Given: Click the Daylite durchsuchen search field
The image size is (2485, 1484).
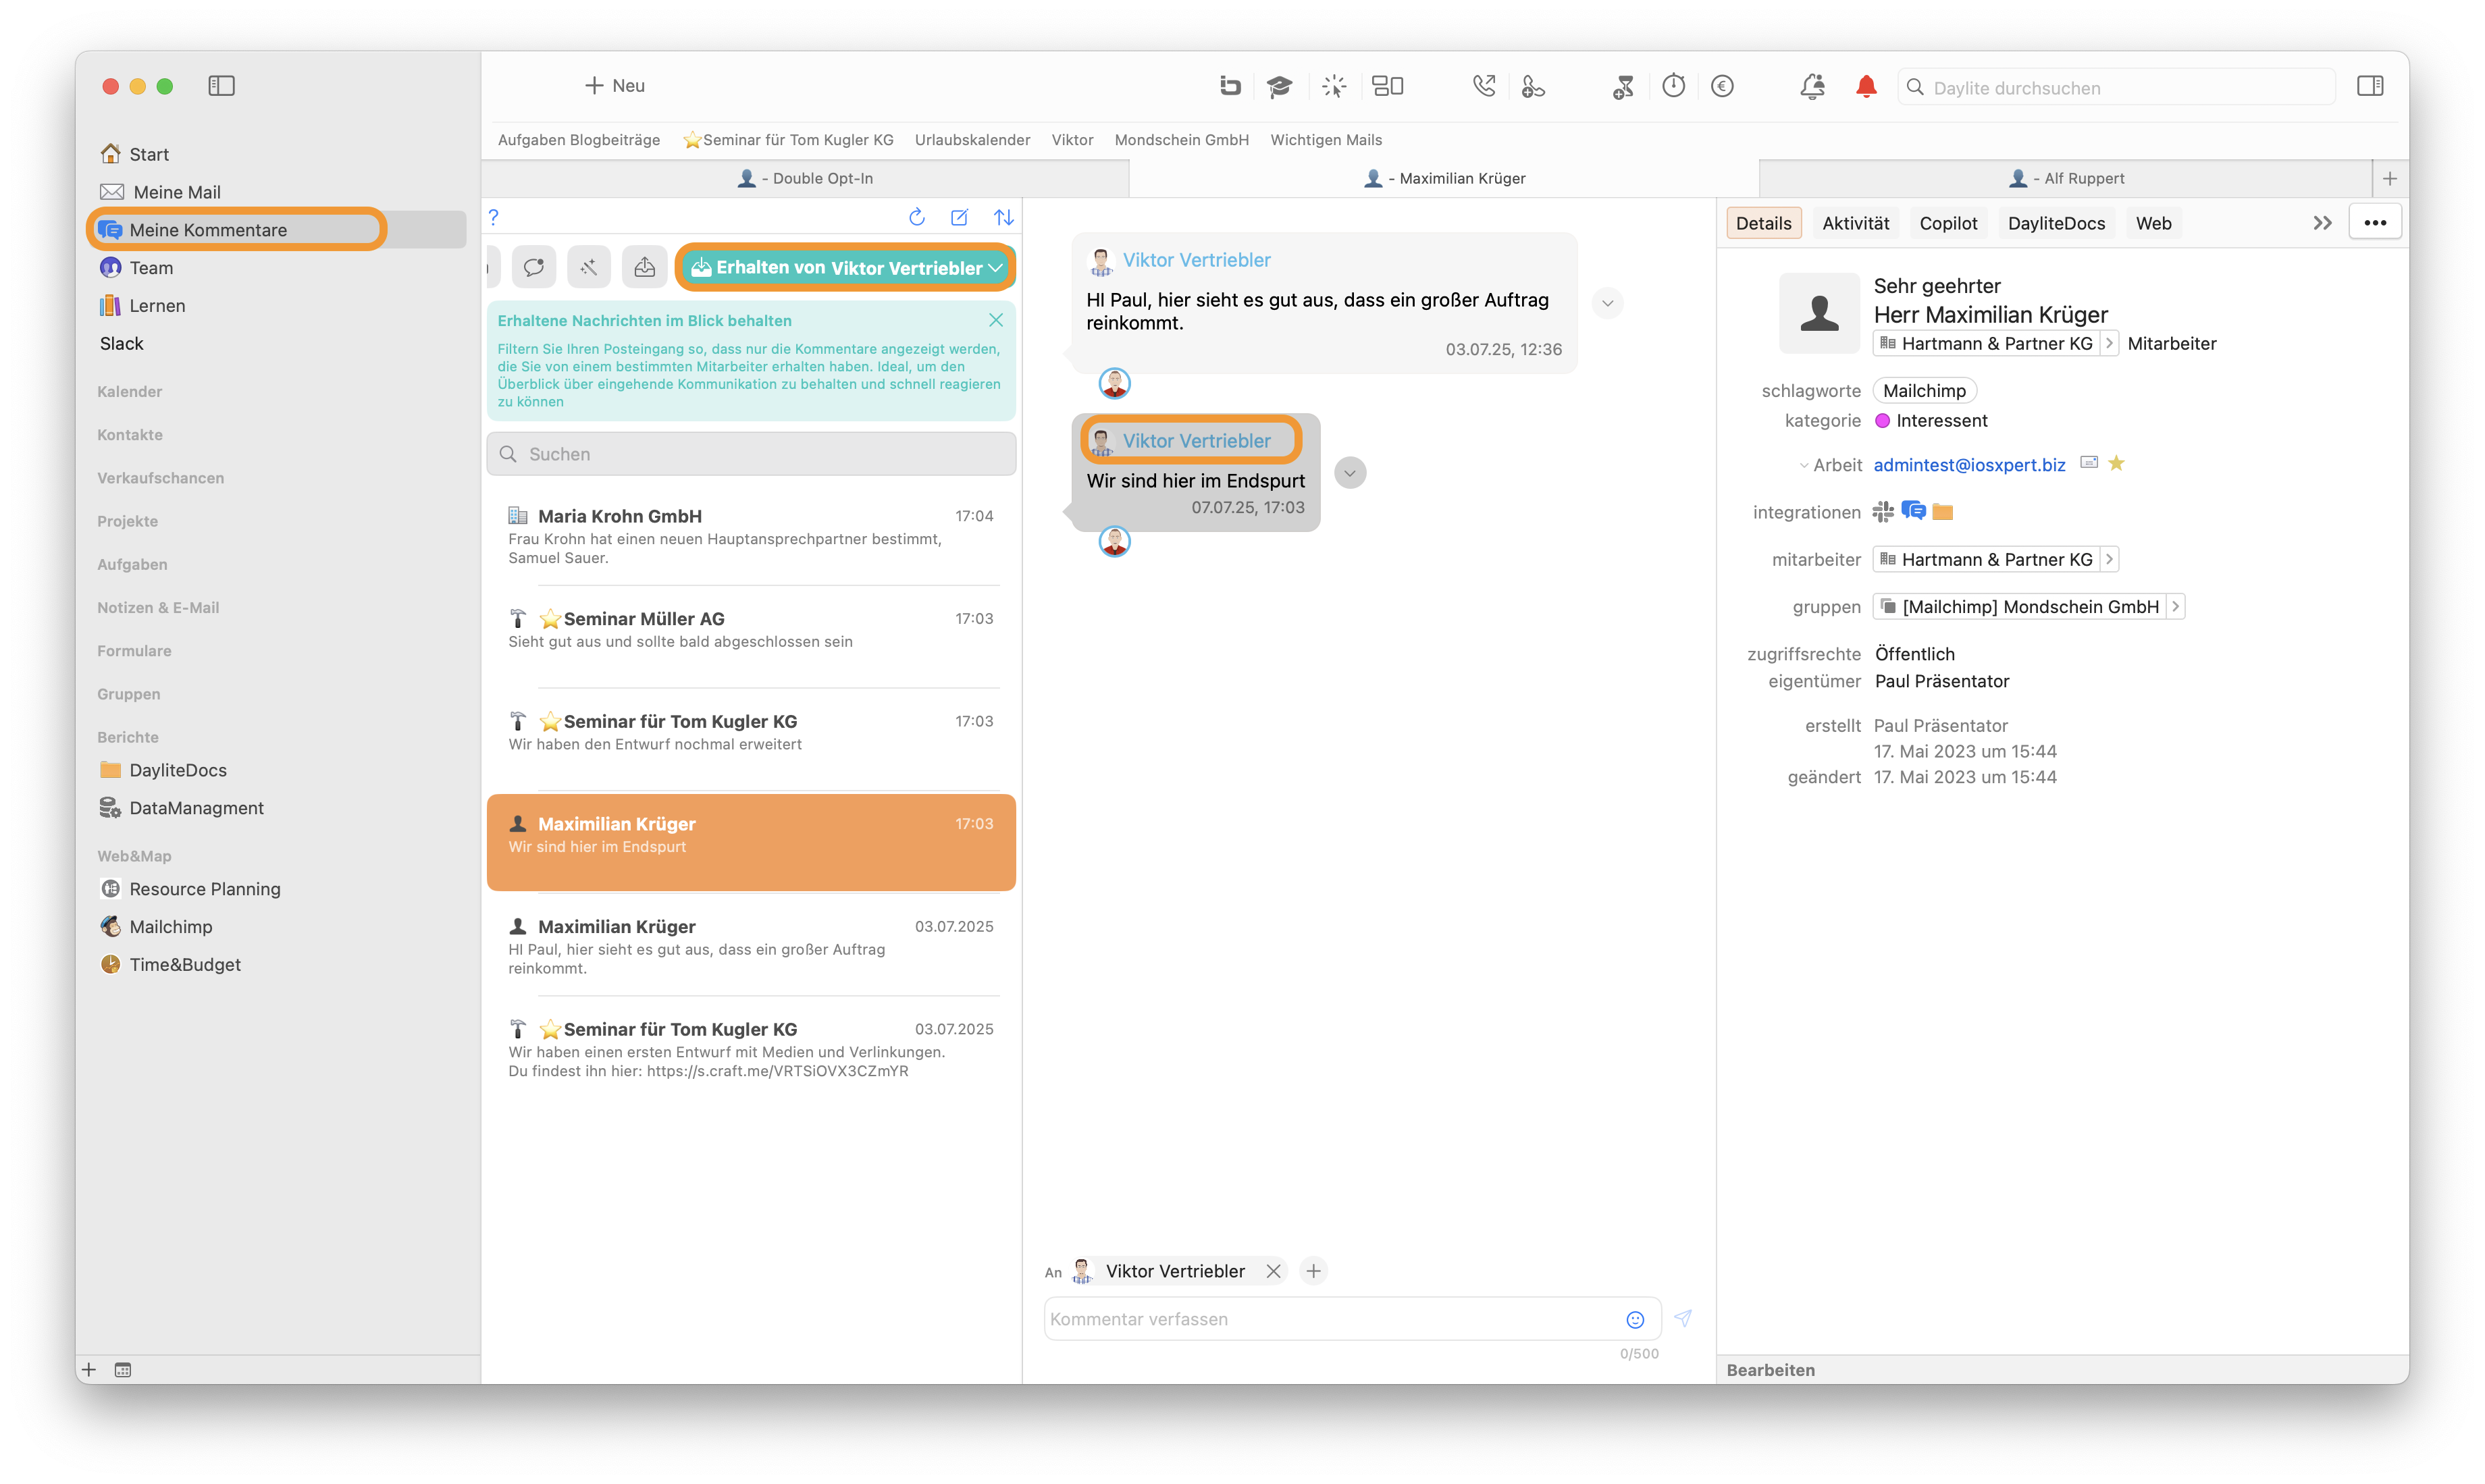Looking at the screenshot, I should 2116,87.
